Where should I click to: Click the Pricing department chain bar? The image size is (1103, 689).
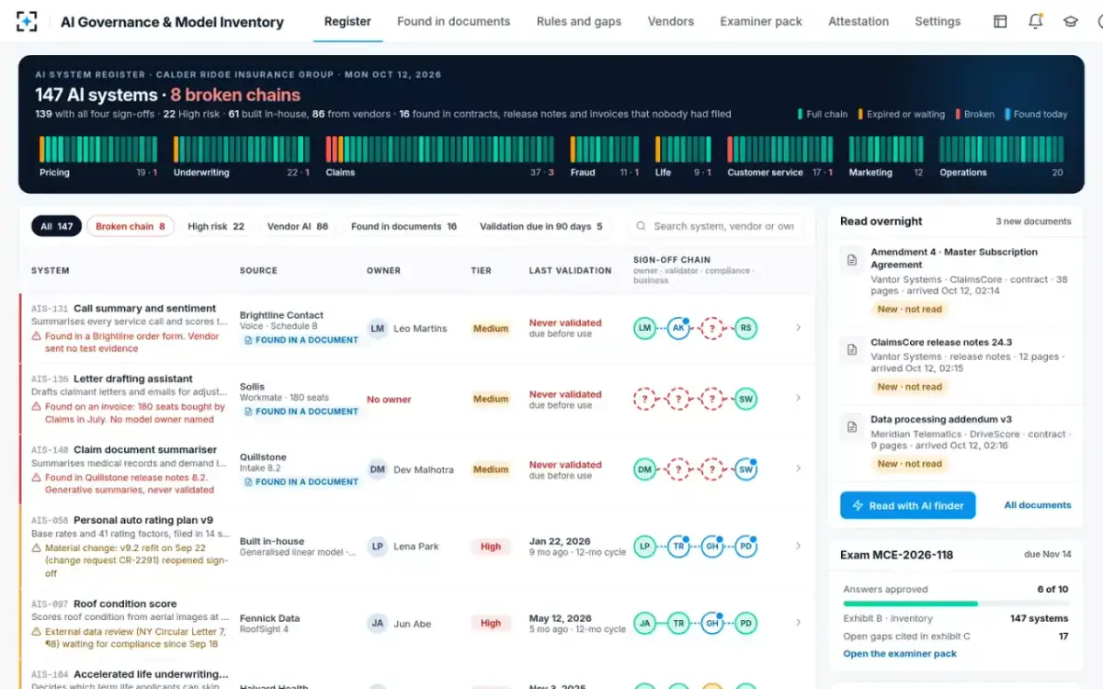coord(98,150)
